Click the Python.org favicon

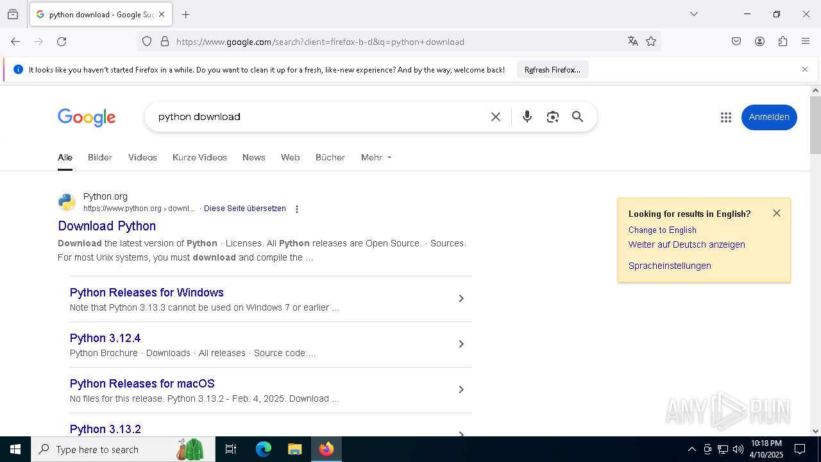67,202
